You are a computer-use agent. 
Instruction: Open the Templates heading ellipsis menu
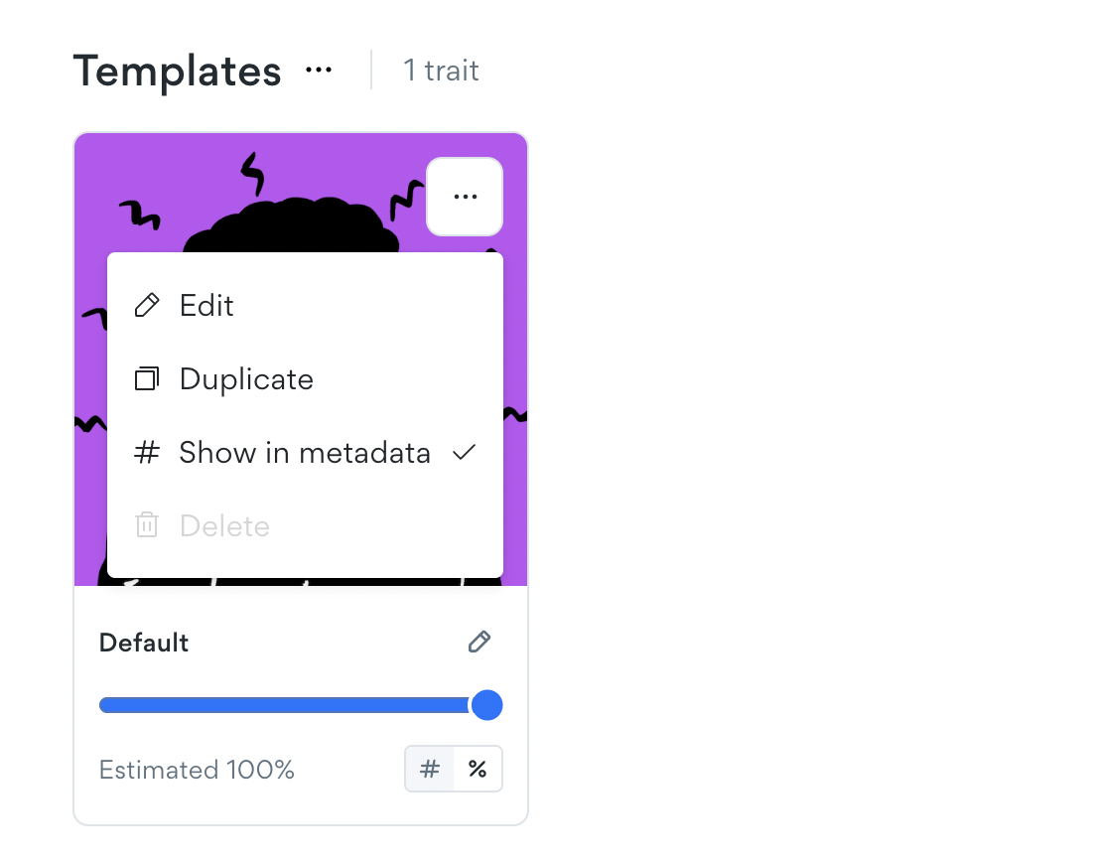(319, 71)
